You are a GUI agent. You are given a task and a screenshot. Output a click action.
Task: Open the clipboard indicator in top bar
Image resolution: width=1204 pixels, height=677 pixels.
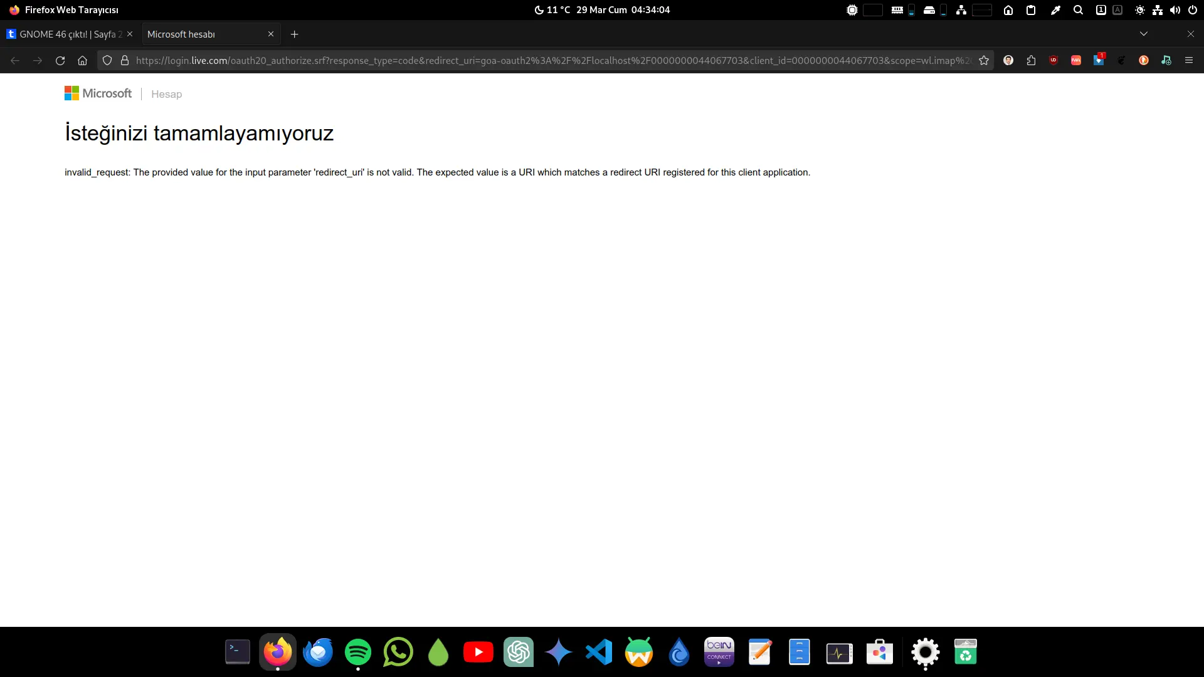(x=1031, y=10)
